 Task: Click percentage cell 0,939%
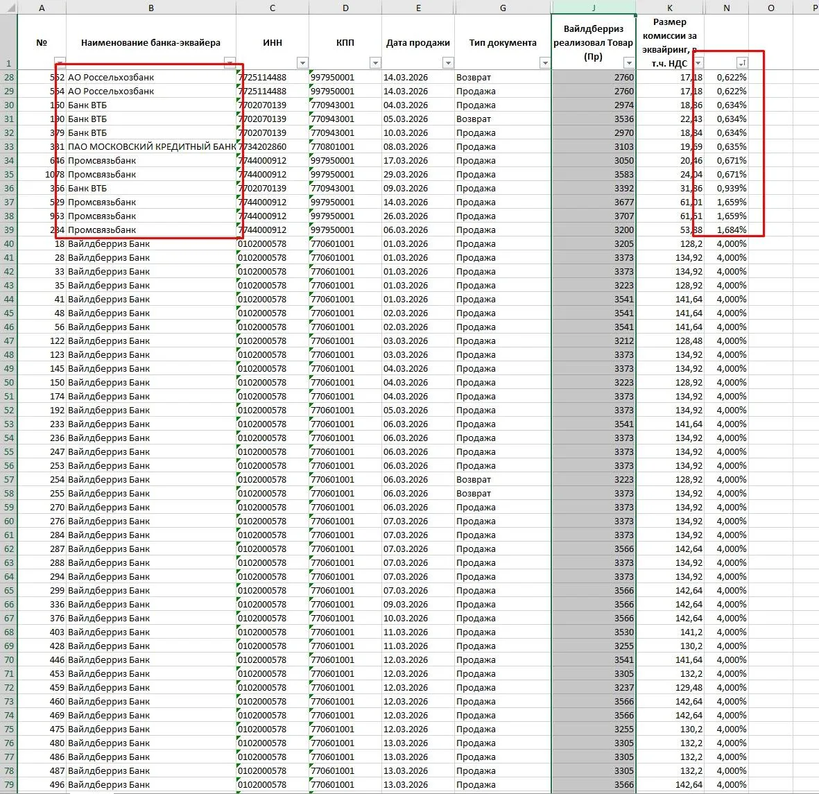point(727,189)
